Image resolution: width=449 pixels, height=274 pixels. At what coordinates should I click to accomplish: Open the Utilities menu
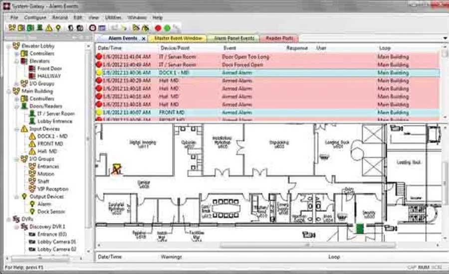pyautogui.click(x=113, y=18)
